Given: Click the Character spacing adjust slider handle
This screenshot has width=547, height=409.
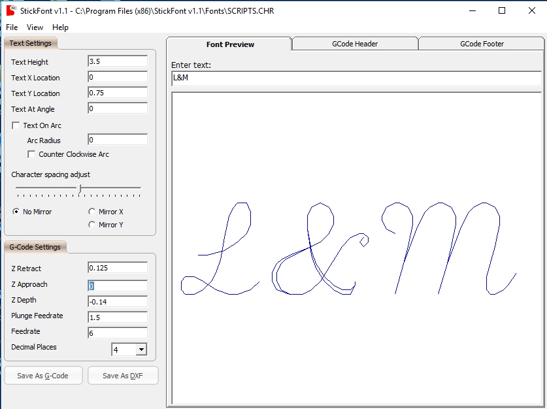Looking at the screenshot, I should [x=80, y=189].
